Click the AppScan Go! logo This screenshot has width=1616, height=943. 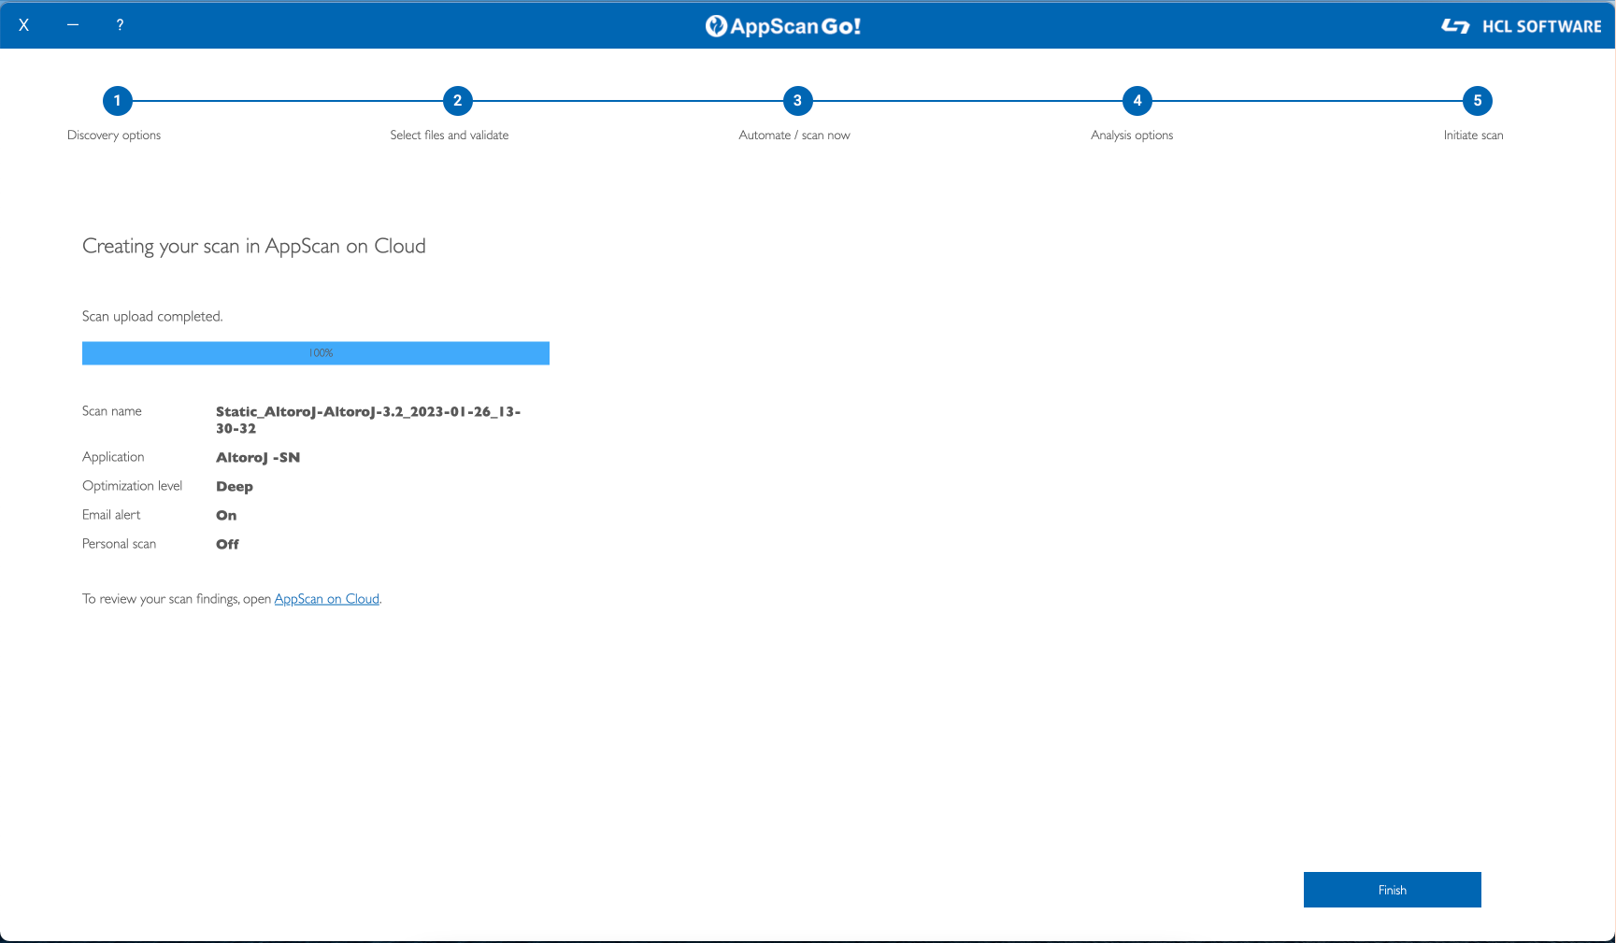click(x=783, y=26)
